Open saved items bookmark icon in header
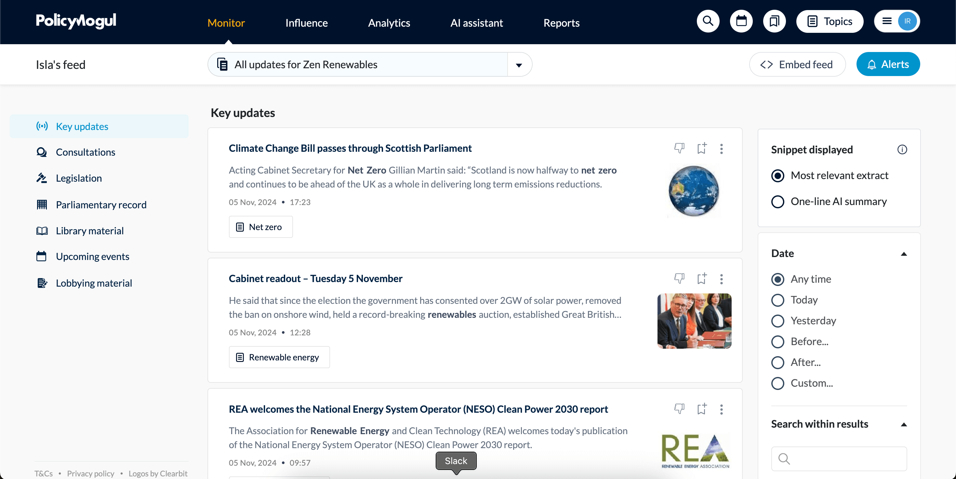This screenshot has width=956, height=479. coord(774,21)
